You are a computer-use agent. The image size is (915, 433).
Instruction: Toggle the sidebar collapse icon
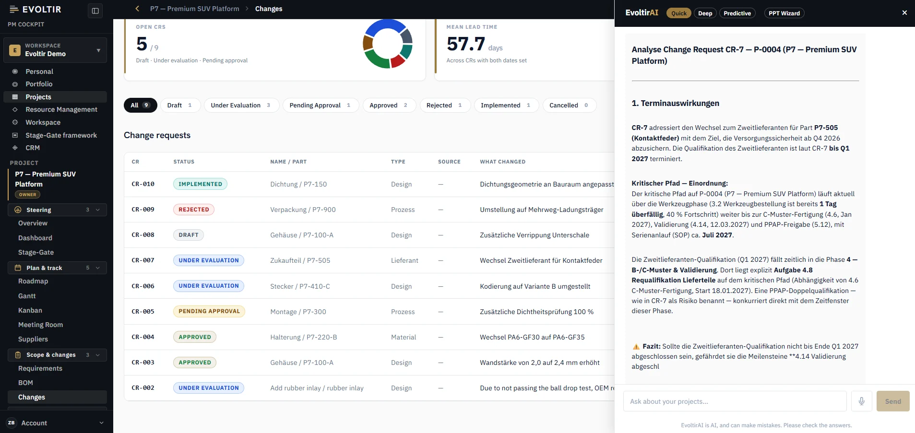click(95, 11)
